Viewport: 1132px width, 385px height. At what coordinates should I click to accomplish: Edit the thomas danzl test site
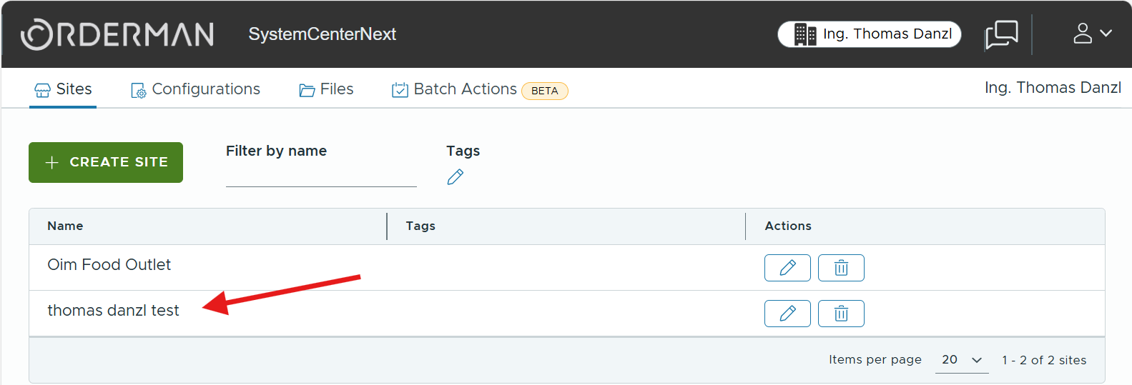click(x=787, y=314)
